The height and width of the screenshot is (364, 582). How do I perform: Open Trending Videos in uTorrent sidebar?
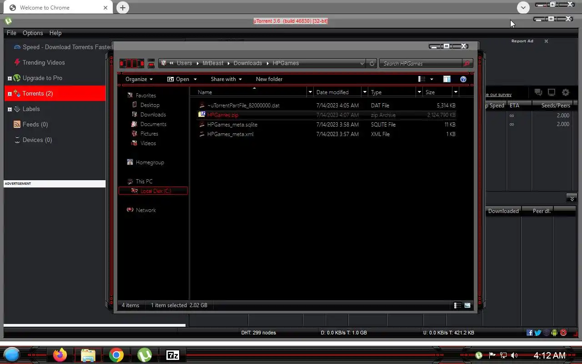tap(44, 62)
